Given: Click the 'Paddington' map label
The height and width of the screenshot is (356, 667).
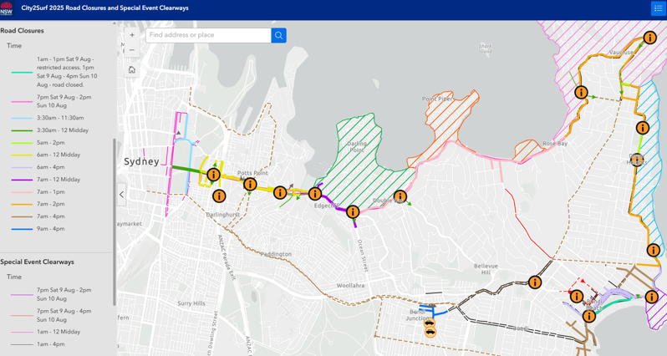Looking at the screenshot, I should (276, 254).
